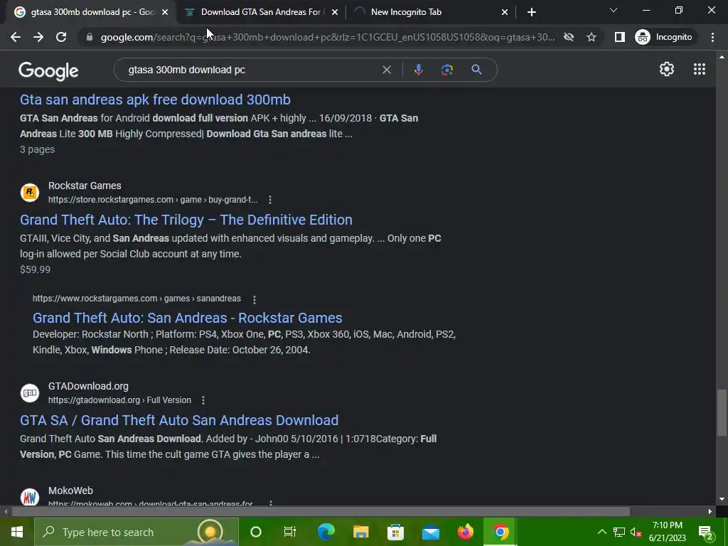Open third-party cookie blocking eye icon
The width and height of the screenshot is (728, 546).
(x=568, y=37)
